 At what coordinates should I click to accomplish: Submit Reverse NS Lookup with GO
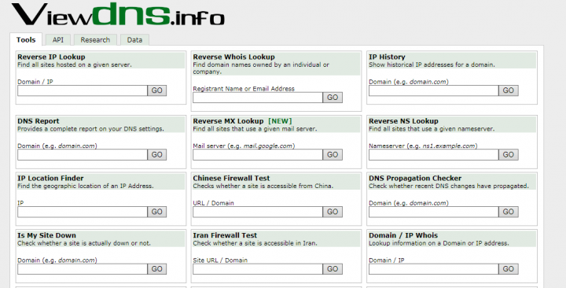click(x=509, y=155)
